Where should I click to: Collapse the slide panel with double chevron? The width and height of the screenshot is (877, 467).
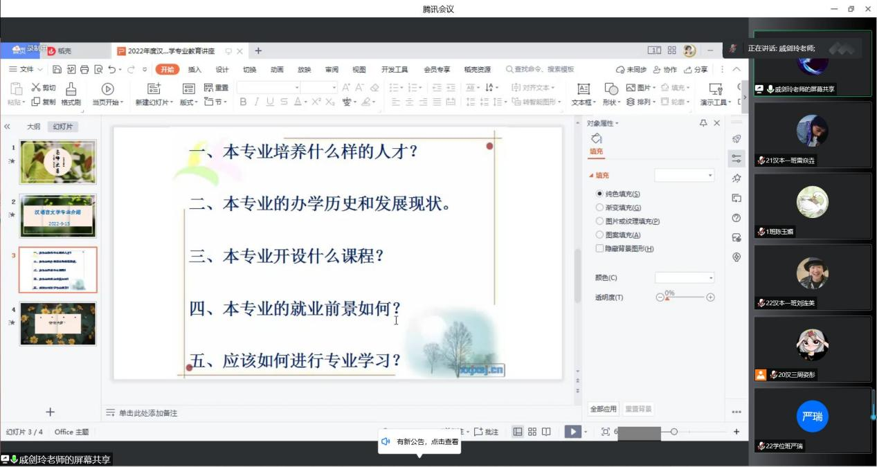click(x=8, y=127)
